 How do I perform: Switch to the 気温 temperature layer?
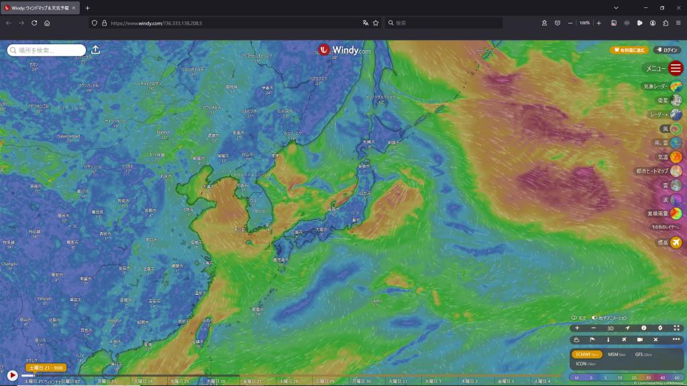click(x=676, y=157)
